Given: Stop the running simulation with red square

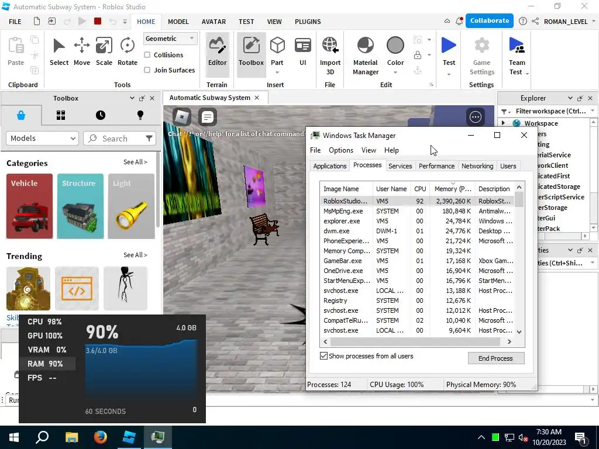Looking at the screenshot, I should pos(98,22).
